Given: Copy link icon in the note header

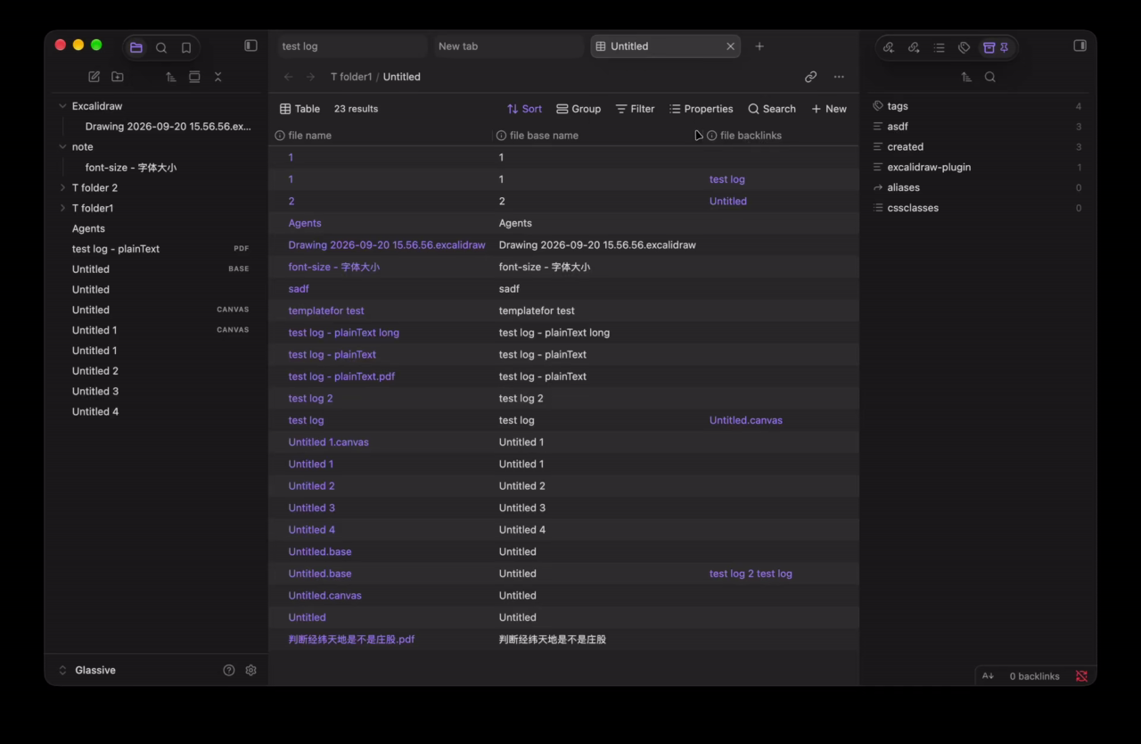Looking at the screenshot, I should coord(810,77).
